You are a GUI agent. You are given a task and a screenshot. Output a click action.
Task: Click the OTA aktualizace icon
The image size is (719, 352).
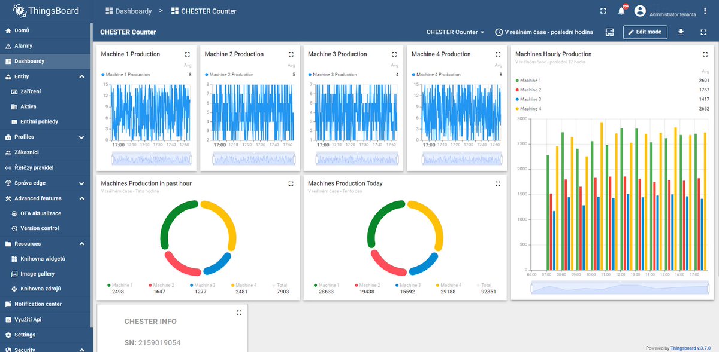[x=15, y=213]
